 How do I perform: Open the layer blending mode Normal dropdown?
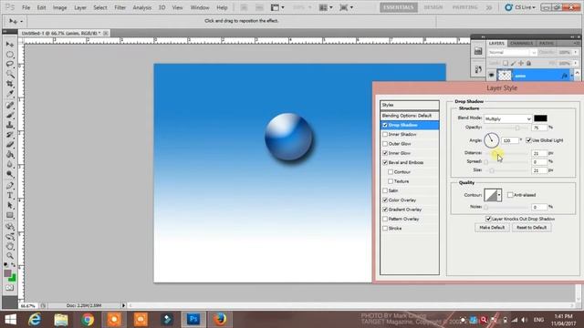[x=513, y=53]
